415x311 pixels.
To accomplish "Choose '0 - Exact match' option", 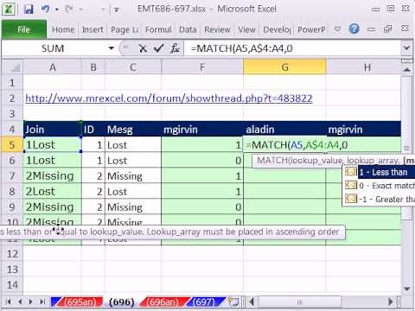I will pos(380,186).
